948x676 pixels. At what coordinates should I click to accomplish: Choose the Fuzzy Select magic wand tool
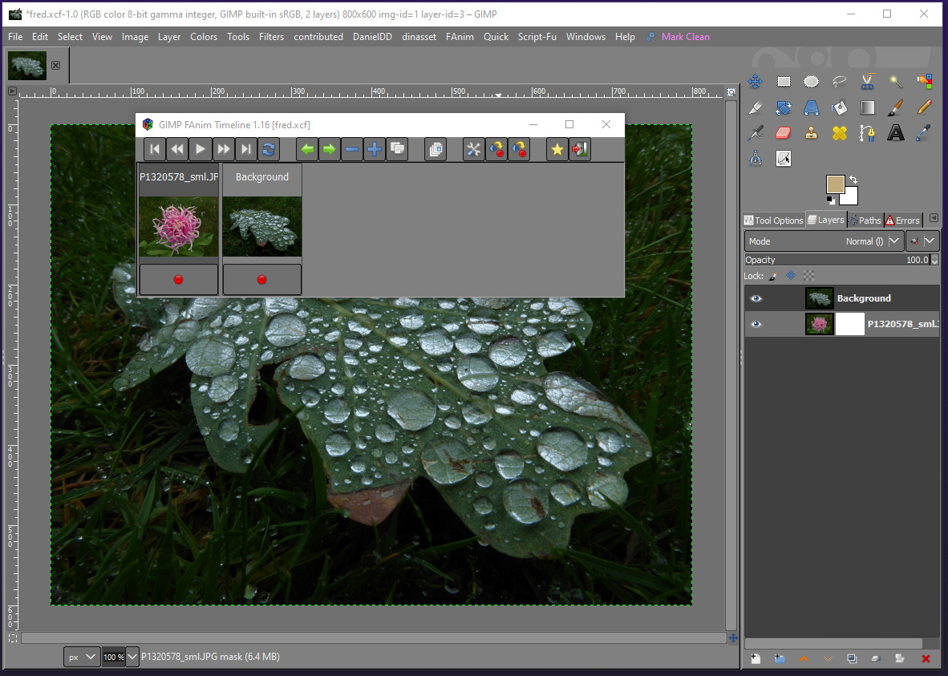[896, 82]
